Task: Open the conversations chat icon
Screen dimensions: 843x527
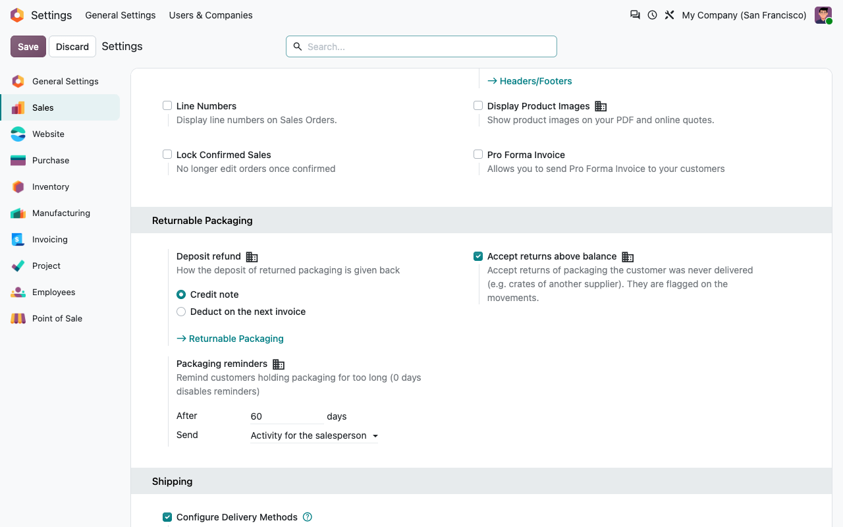Action: [x=635, y=15]
